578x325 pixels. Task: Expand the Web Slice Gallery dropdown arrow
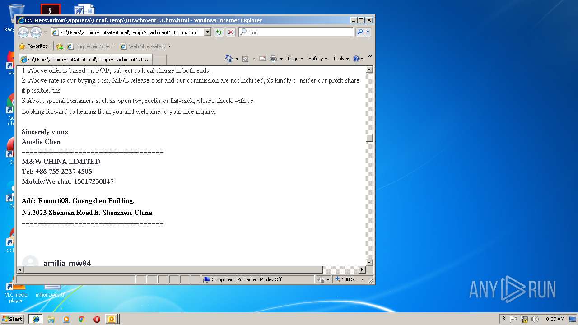click(x=170, y=46)
